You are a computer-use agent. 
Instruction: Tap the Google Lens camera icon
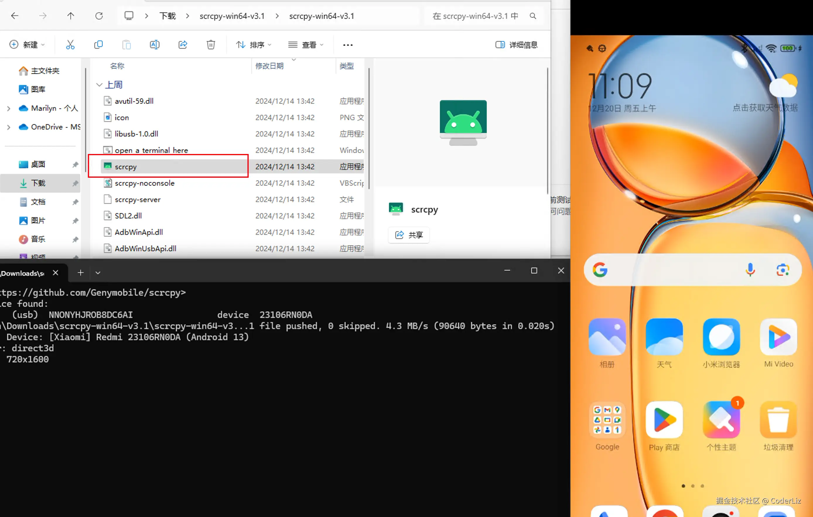782,270
